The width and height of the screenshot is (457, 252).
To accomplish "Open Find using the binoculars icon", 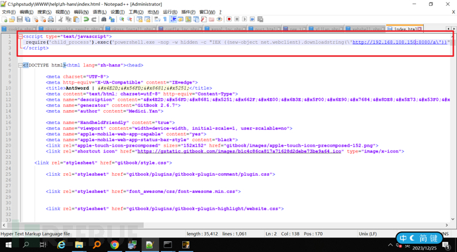I will point(104,19).
